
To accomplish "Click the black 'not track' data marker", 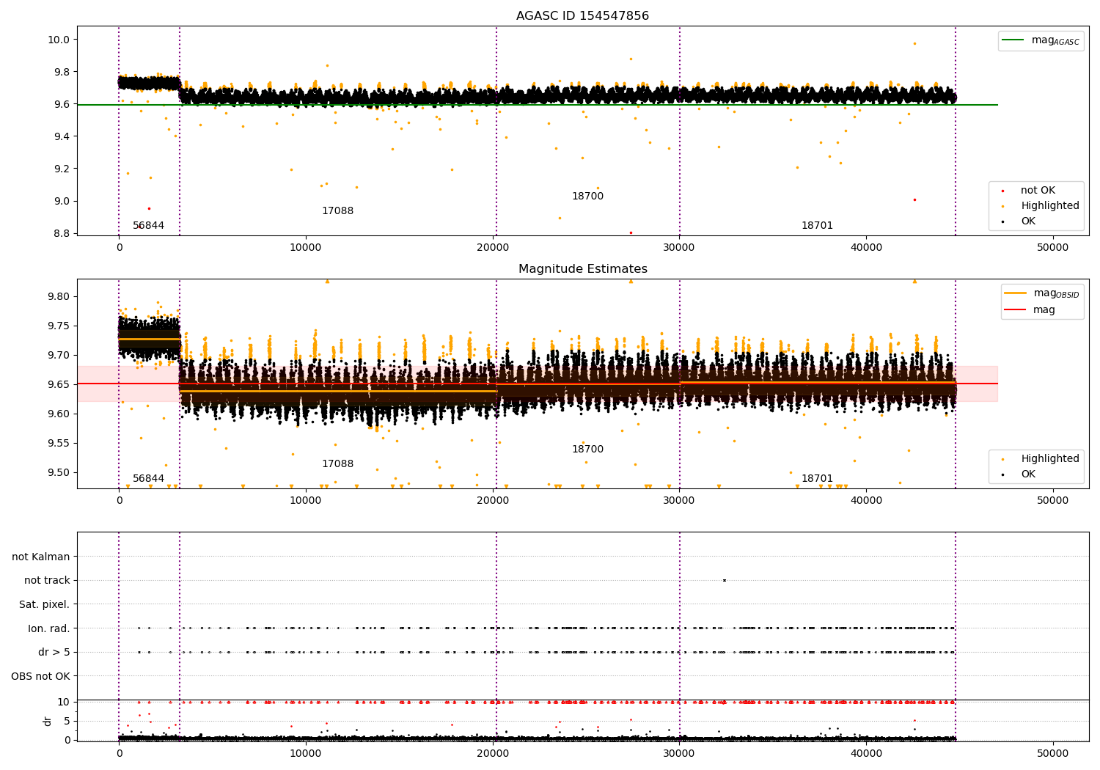I will click(x=725, y=580).
